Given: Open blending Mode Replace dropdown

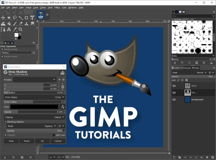Looking at the screenshot, I should [32, 126].
